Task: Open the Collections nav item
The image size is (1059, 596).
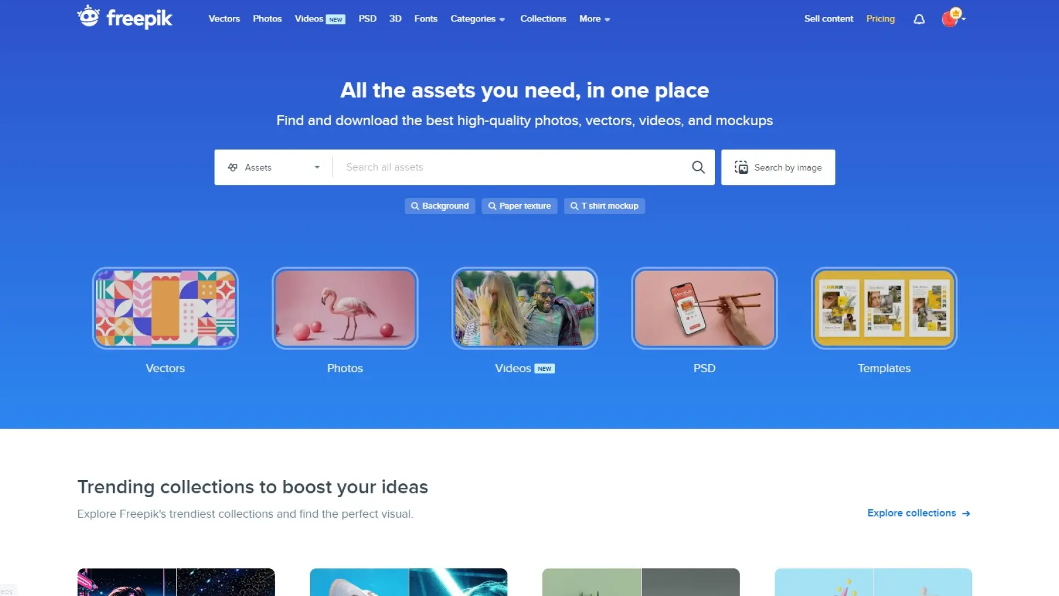Action: [x=543, y=19]
